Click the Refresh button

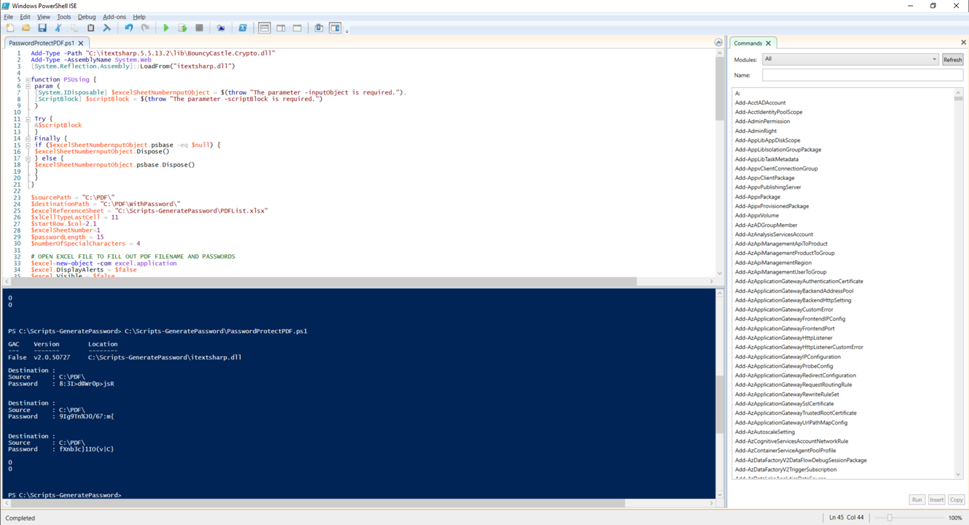pyautogui.click(x=953, y=60)
